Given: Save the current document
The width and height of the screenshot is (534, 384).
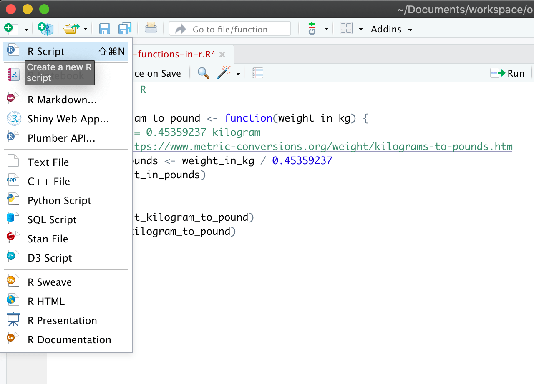Looking at the screenshot, I should 104,28.
